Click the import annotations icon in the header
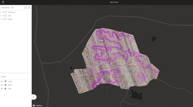The image size is (193, 107). tap(25, 8)
